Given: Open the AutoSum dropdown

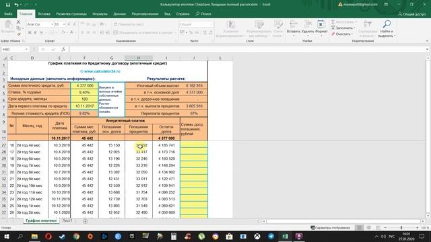Looking at the screenshot, I should click(x=356, y=22).
